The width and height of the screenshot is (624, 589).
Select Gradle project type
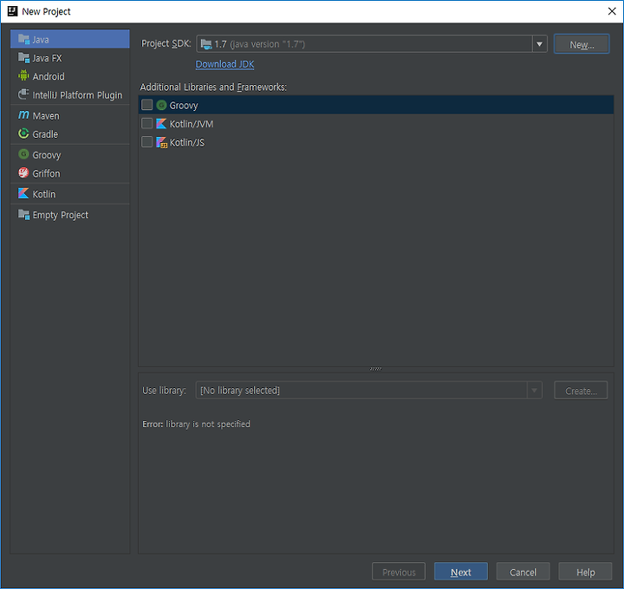[70, 134]
